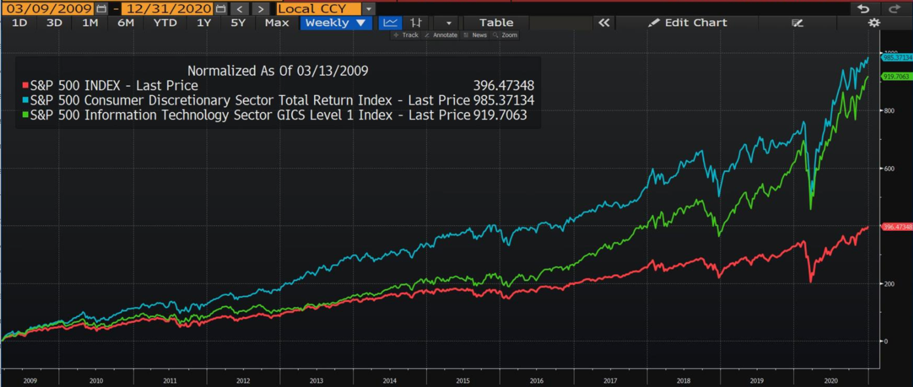913x387 pixels.
Task: Select the 6M time range
Action: [126, 23]
